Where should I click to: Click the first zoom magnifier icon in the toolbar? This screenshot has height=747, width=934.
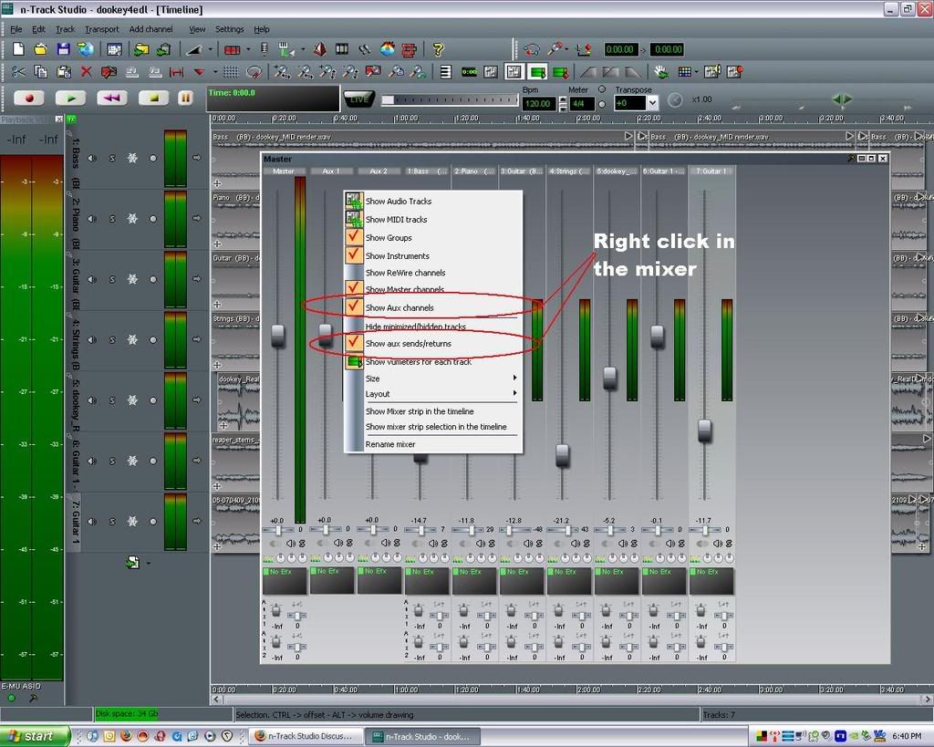coord(282,72)
